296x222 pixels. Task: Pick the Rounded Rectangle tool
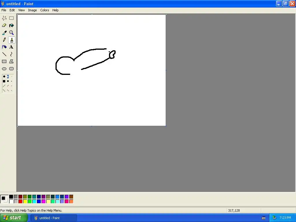[12, 69]
